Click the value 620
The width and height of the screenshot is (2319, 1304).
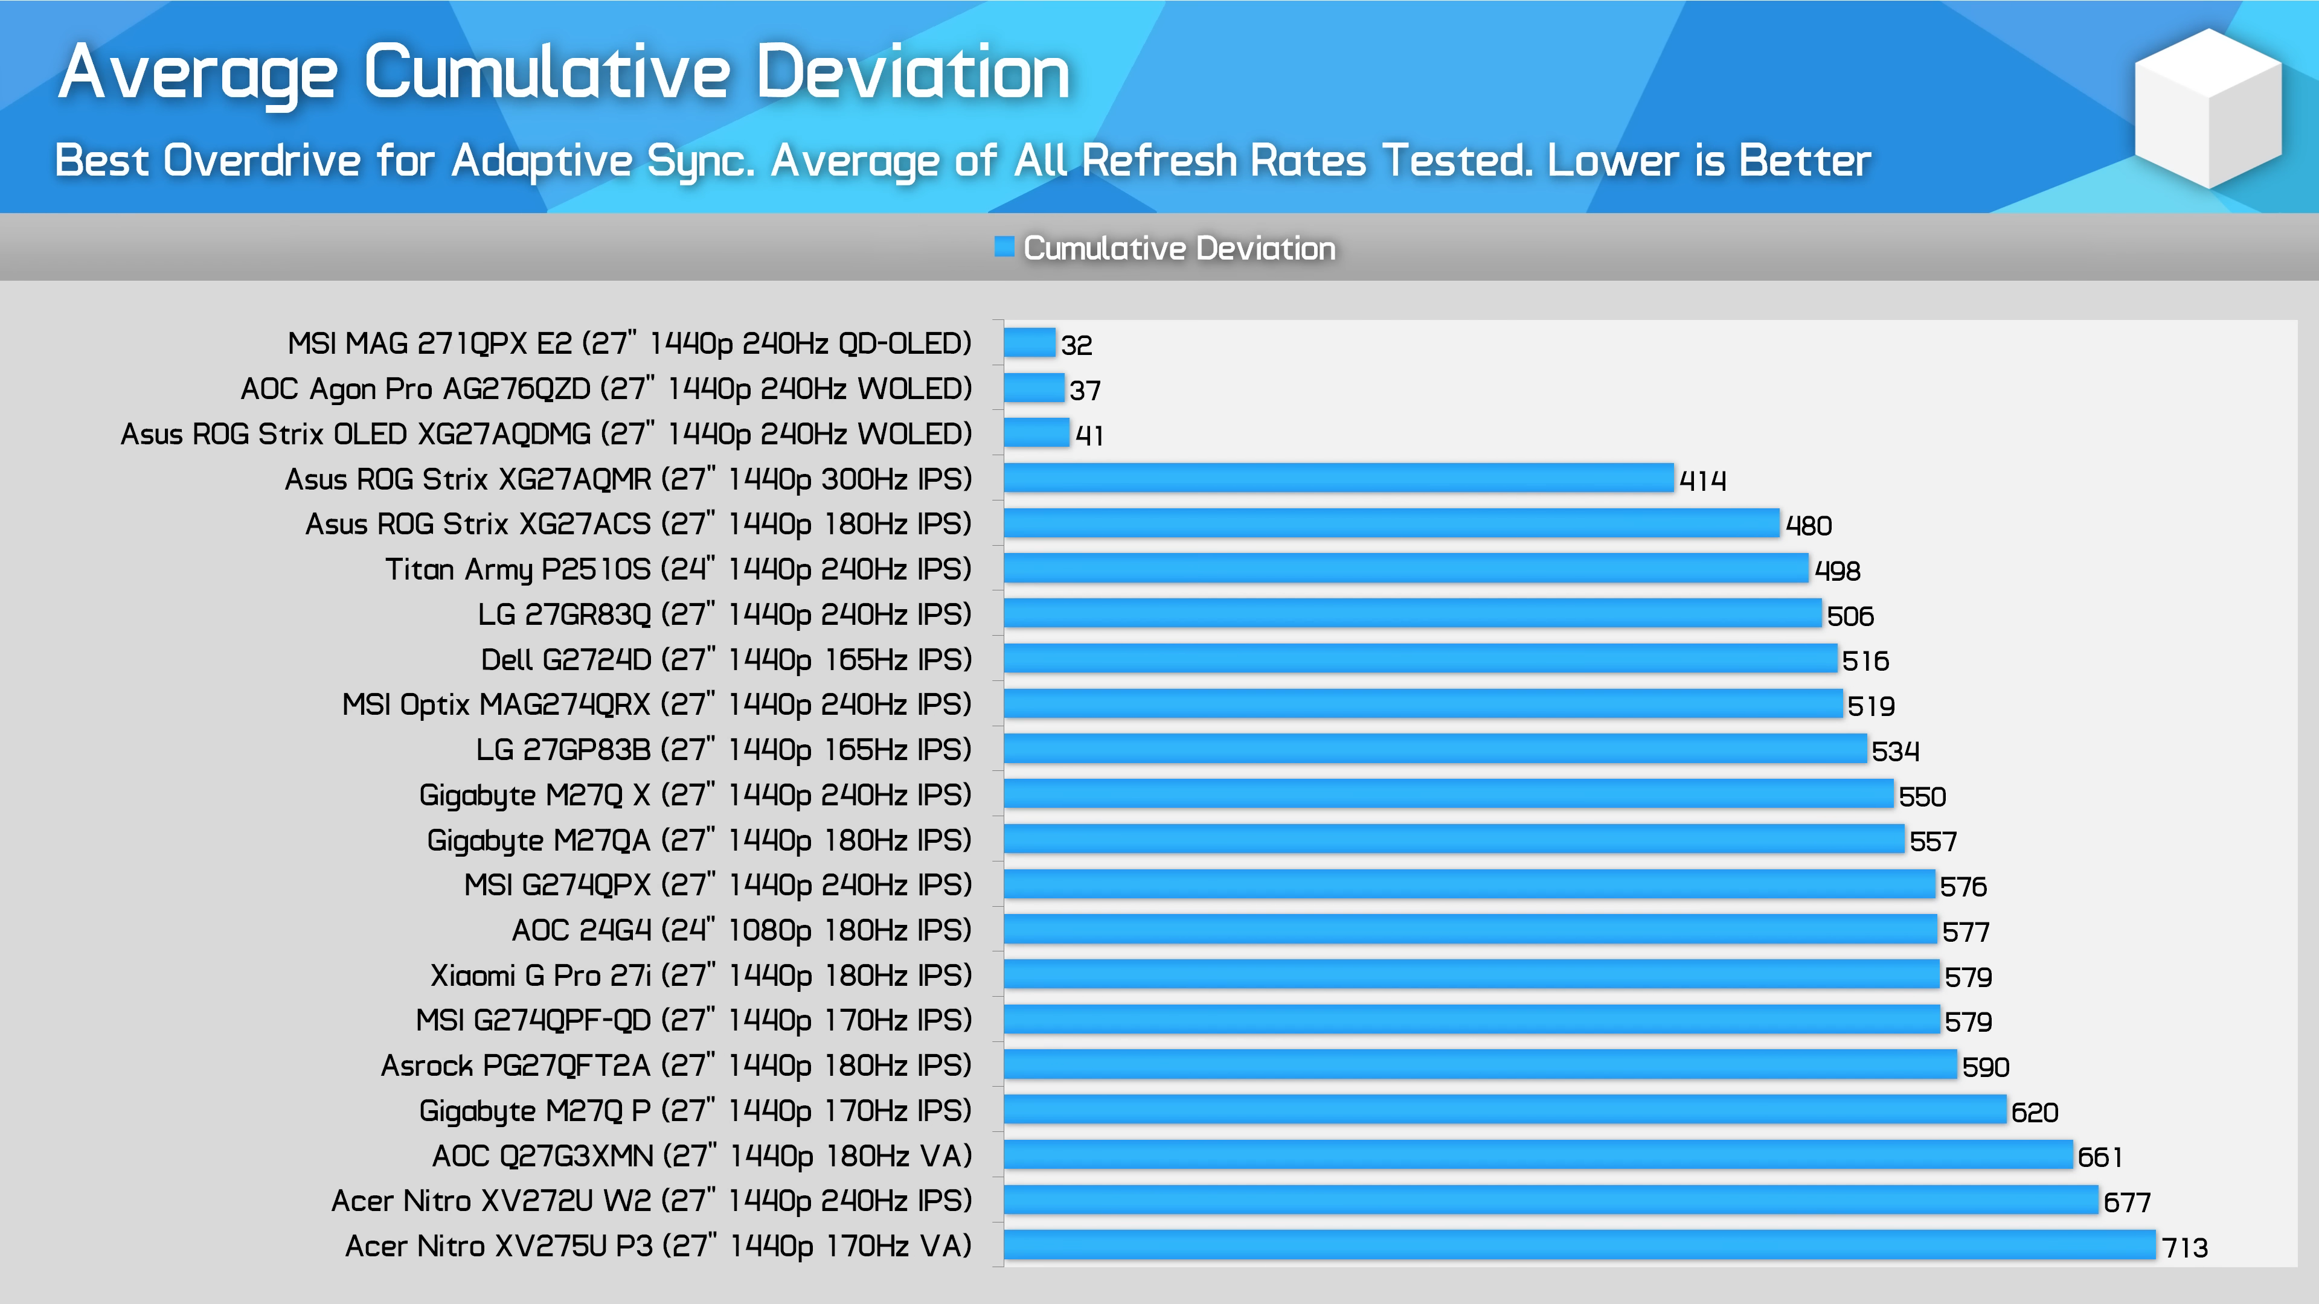point(2035,1112)
